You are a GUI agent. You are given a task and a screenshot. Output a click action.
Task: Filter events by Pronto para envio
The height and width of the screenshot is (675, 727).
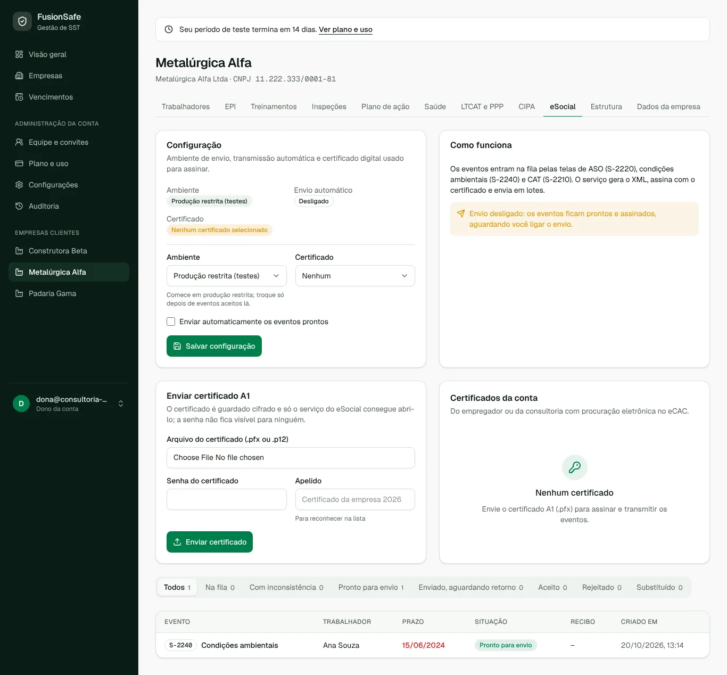coord(371,587)
